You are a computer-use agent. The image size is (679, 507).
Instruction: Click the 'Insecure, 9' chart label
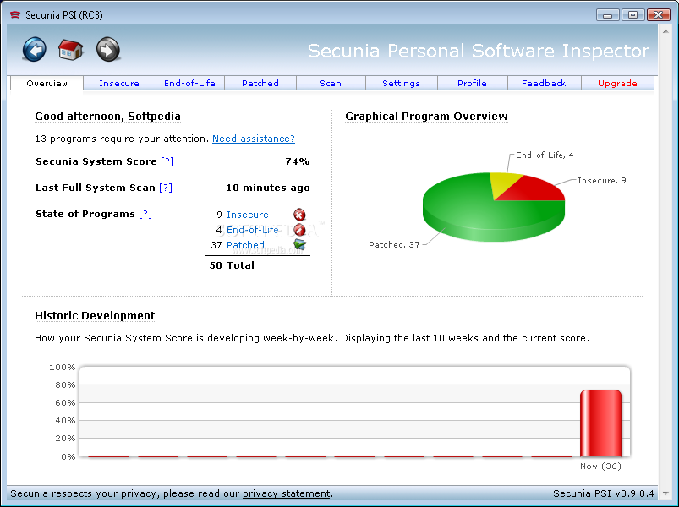click(x=601, y=180)
